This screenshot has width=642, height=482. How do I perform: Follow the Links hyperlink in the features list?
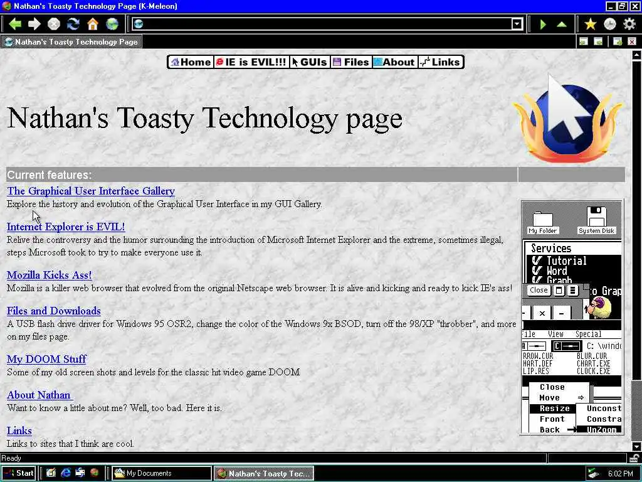pyautogui.click(x=19, y=431)
